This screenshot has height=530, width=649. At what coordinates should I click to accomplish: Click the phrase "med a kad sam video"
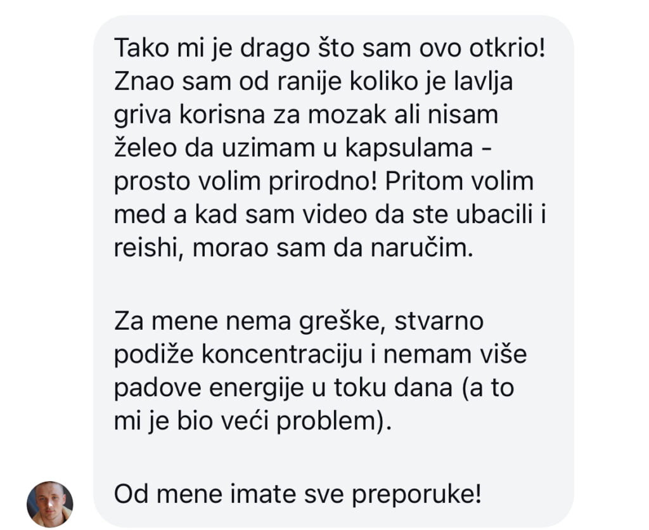coord(240,214)
